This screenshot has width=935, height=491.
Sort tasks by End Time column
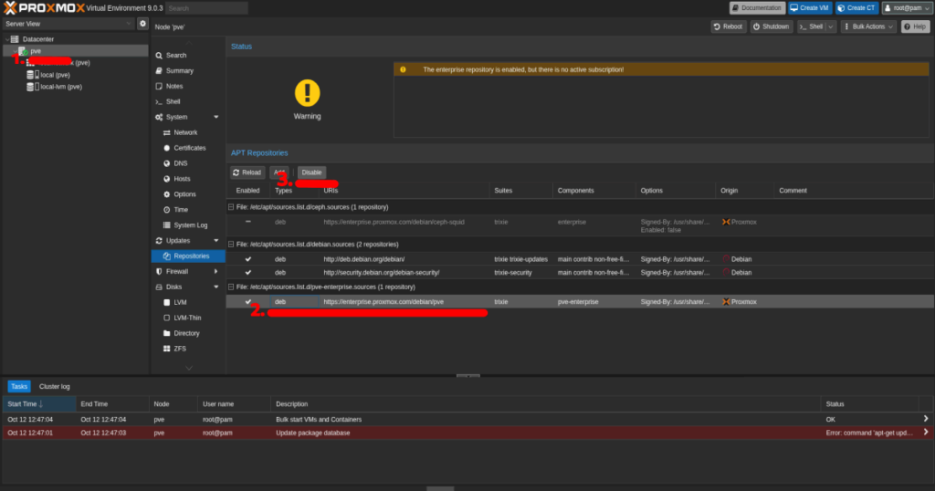point(112,404)
